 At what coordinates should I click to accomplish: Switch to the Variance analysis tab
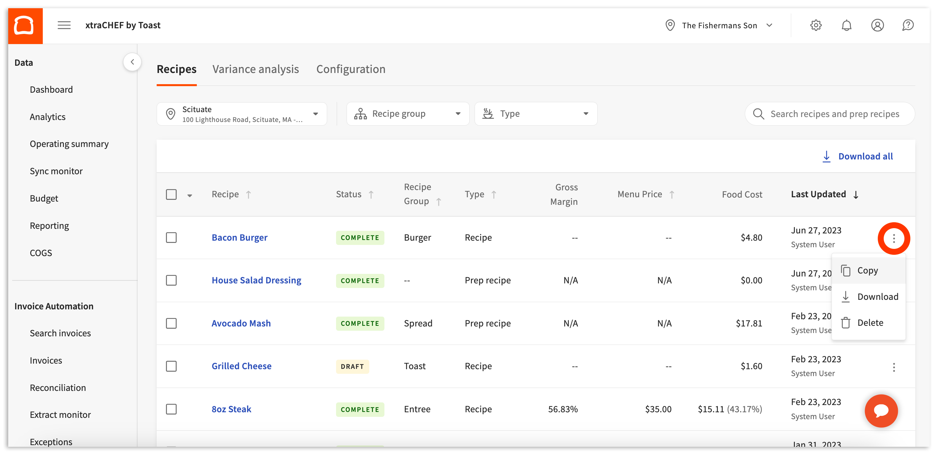point(256,69)
